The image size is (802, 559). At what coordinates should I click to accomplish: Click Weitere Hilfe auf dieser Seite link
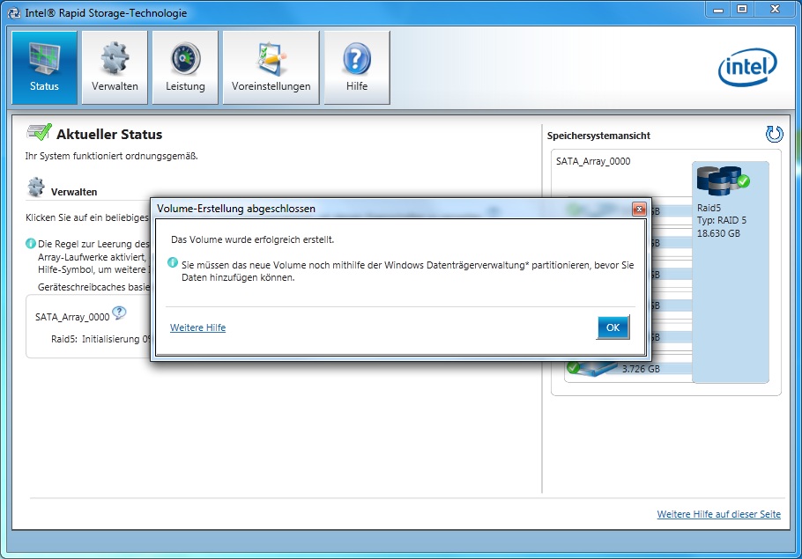pyautogui.click(x=718, y=514)
